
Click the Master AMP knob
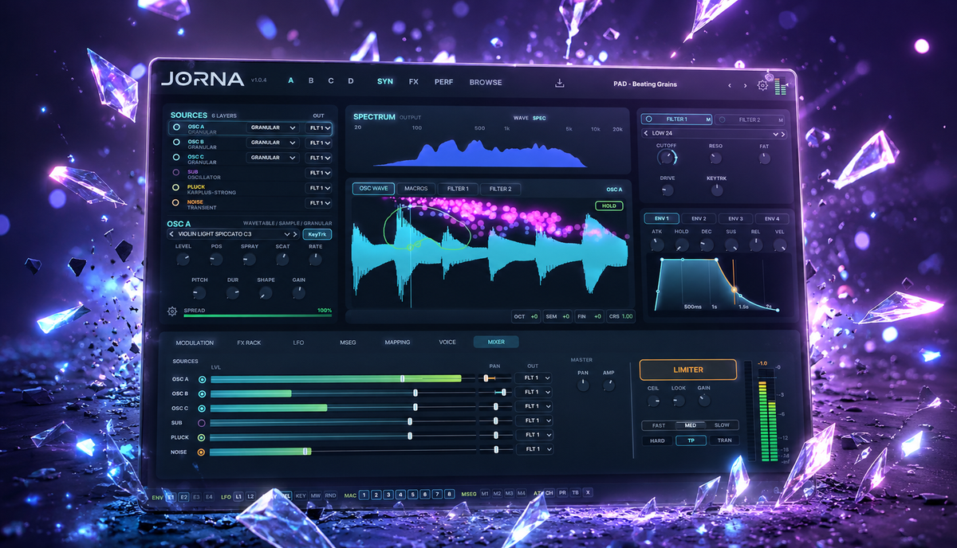pos(608,385)
